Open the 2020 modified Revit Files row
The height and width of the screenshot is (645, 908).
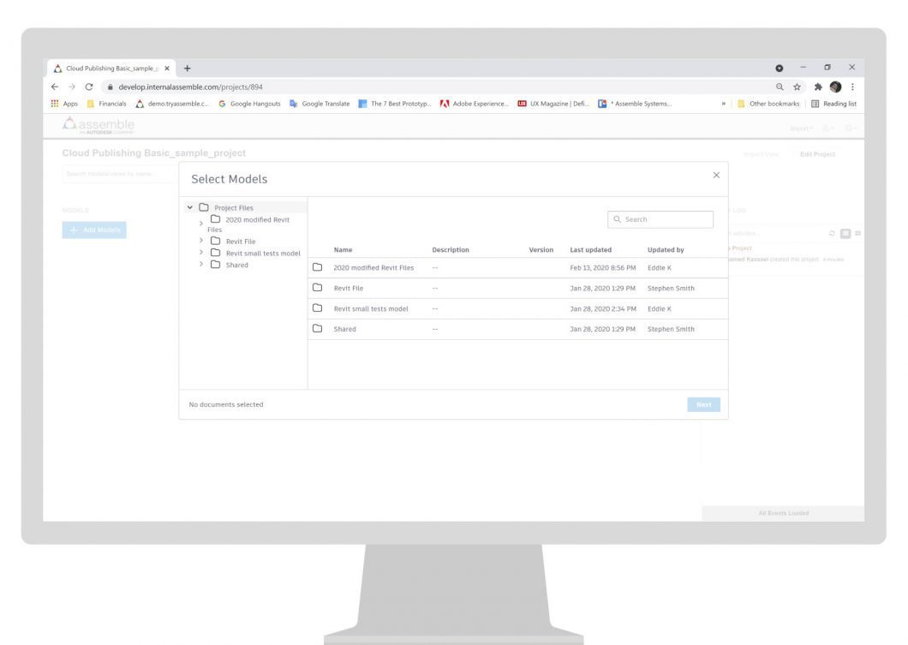click(517, 267)
